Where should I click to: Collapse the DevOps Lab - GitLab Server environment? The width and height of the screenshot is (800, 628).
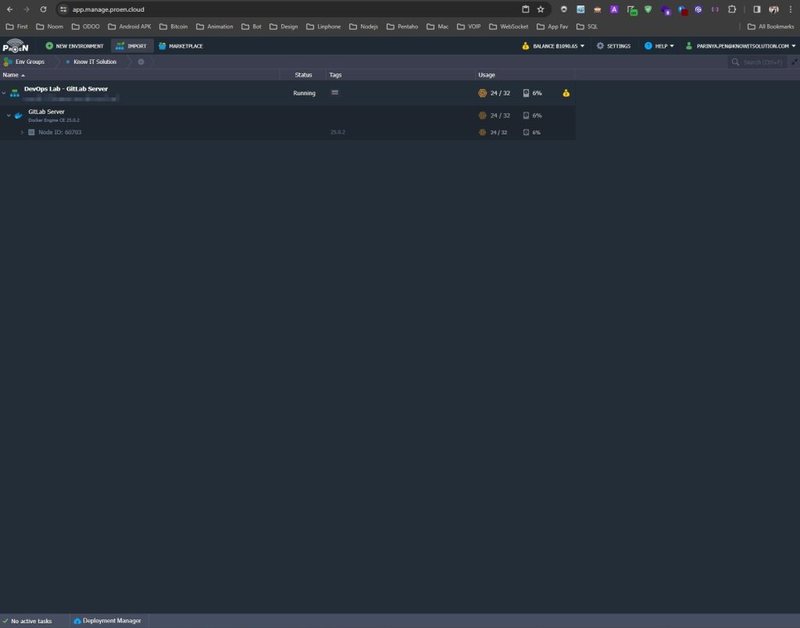coord(4,93)
